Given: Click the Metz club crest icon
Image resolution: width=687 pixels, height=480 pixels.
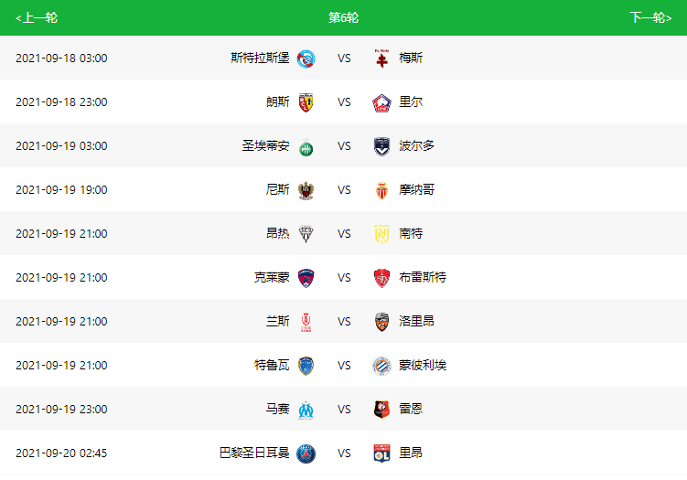Looking at the screenshot, I should coord(381,59).
